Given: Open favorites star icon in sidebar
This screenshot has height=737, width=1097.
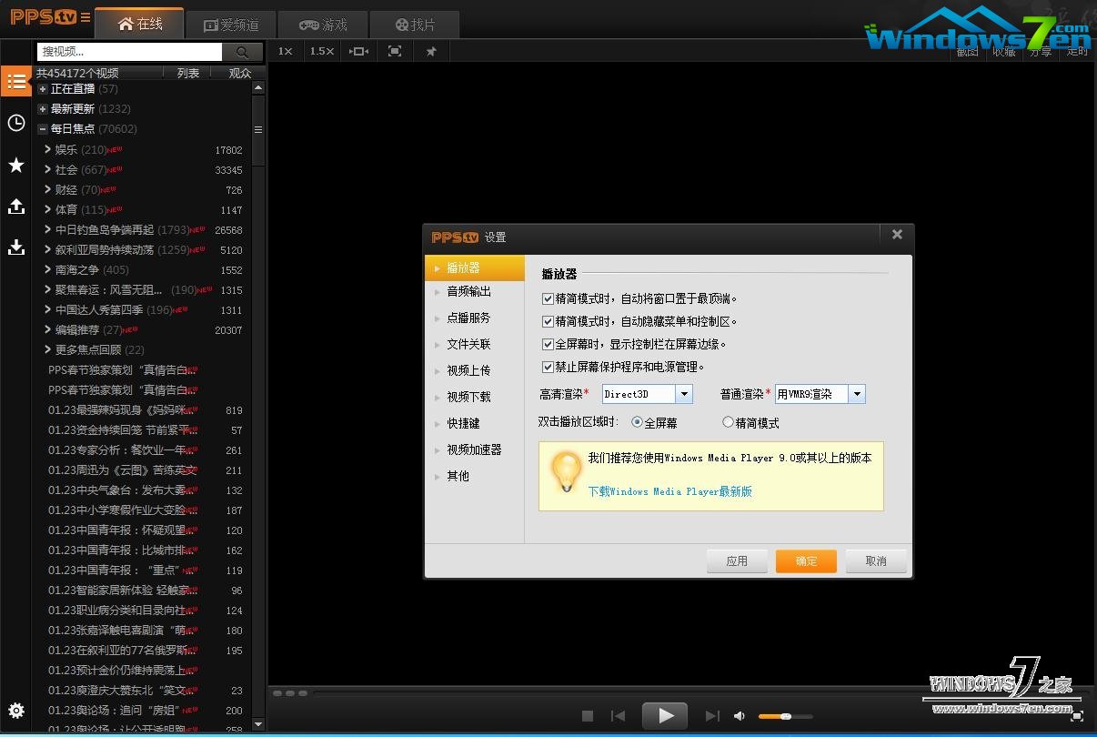Looking at the screenshot, I should point(16,165).
